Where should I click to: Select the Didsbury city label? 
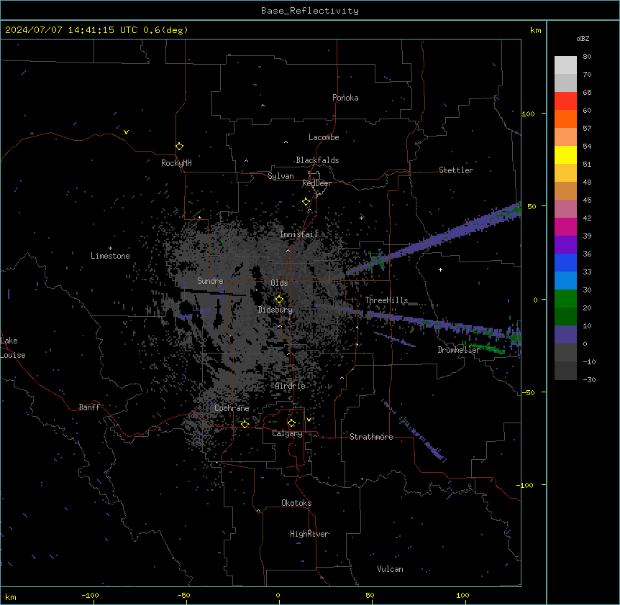point(275,310)
